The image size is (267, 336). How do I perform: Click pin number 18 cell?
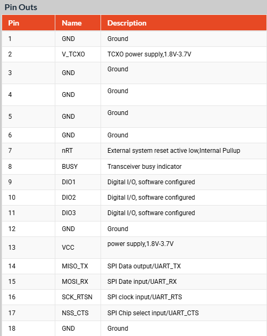(x=29, y=329)
